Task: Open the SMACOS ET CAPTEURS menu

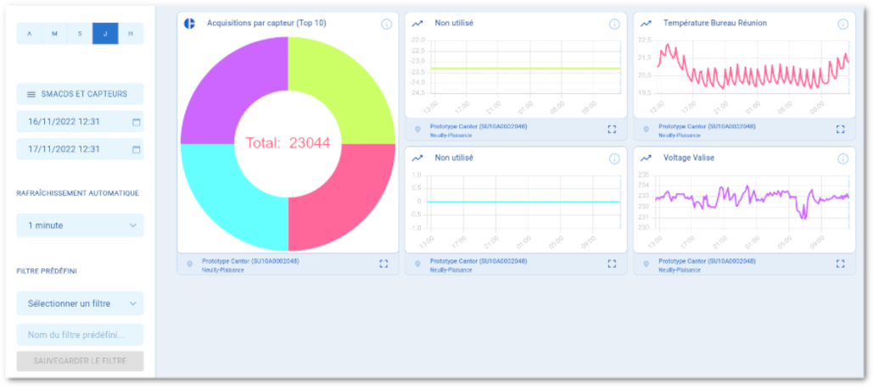Action: click(x=81, y=94)
